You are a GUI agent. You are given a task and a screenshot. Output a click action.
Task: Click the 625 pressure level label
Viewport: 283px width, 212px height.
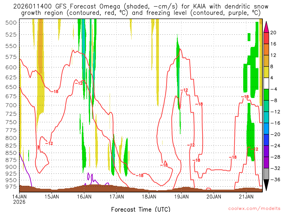click(x=11, y=78)
